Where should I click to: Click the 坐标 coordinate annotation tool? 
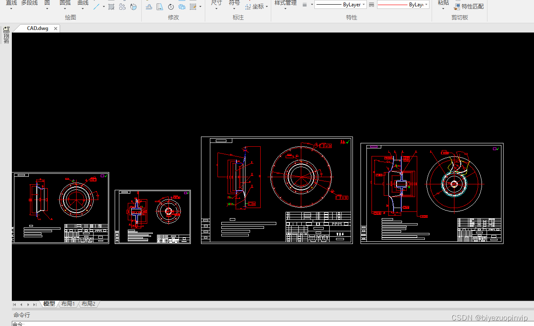(255, 7)
